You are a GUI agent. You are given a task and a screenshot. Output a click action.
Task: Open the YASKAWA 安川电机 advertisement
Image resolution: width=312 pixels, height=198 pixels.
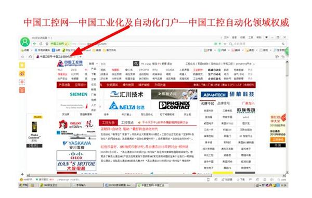coord(76,145)
